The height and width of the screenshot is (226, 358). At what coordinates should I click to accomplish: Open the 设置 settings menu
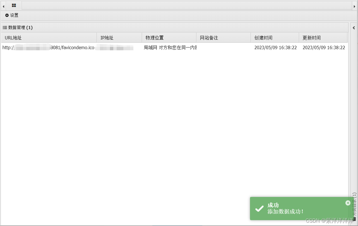[x=12, y=15]
